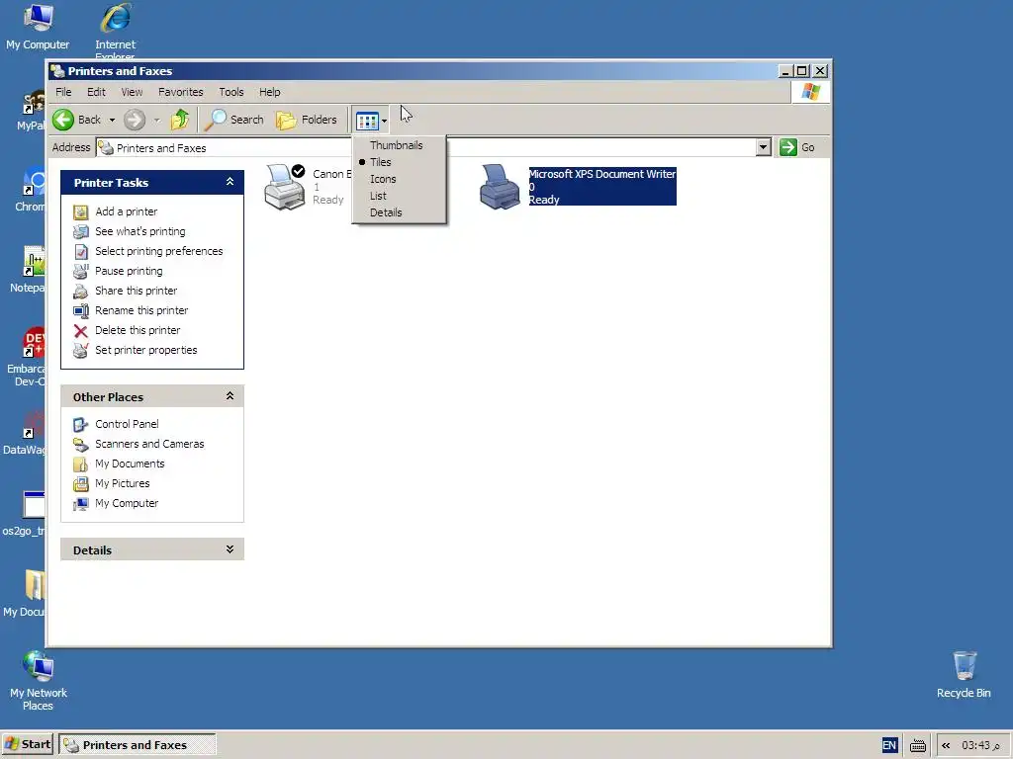Click the Control Panel icon in Other Places

coord(81,424)
